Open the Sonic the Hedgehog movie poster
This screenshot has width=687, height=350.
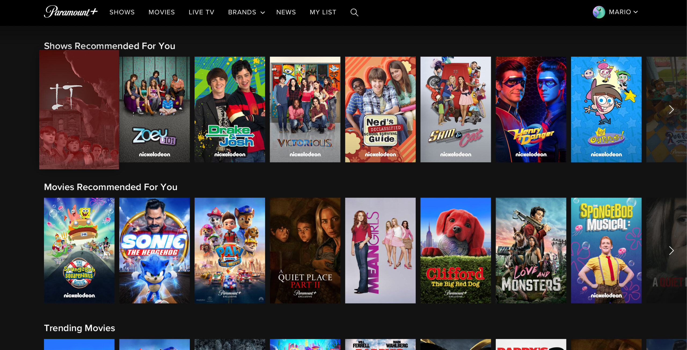pos(154,250)
